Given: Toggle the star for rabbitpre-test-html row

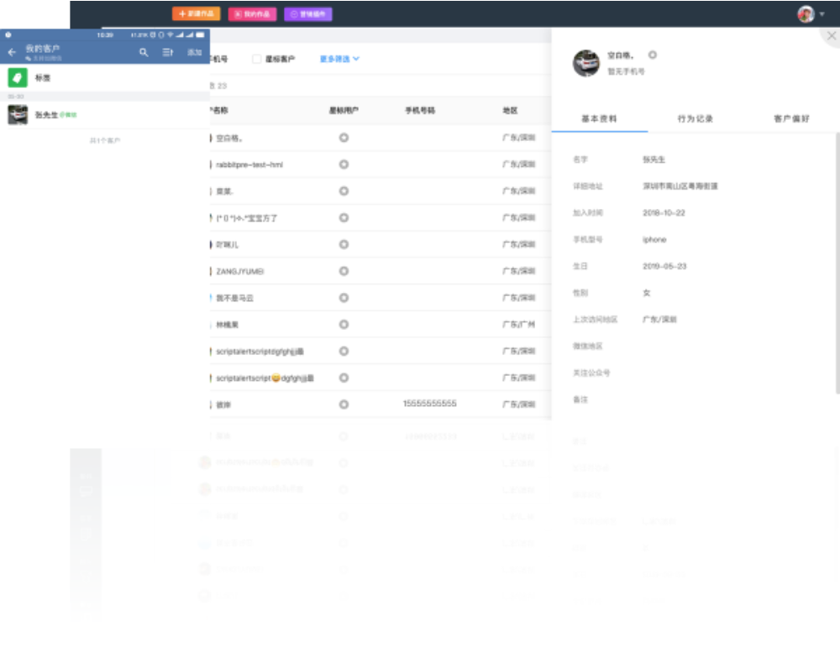Looking at the screenshot, I should [344, 164].
